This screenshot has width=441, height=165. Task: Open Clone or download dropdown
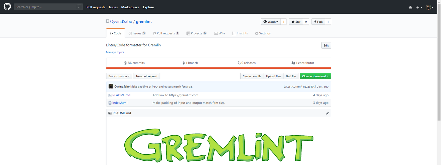pyautogui.click(x=315, y=76)
